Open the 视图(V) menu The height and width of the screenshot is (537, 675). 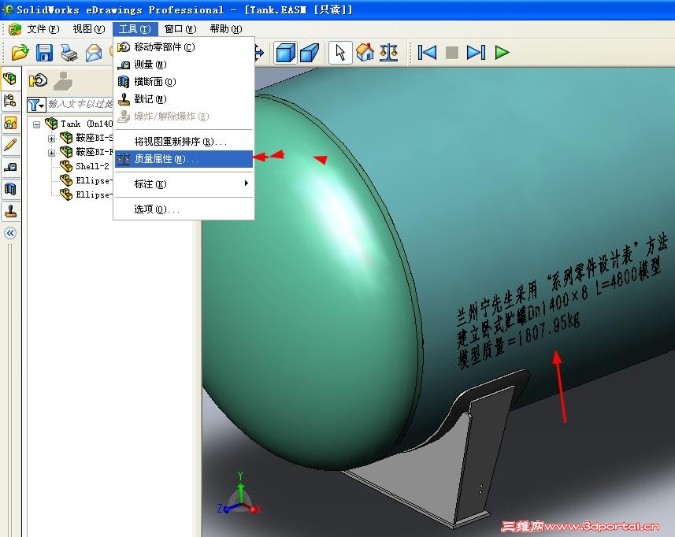tap(89, 29)
